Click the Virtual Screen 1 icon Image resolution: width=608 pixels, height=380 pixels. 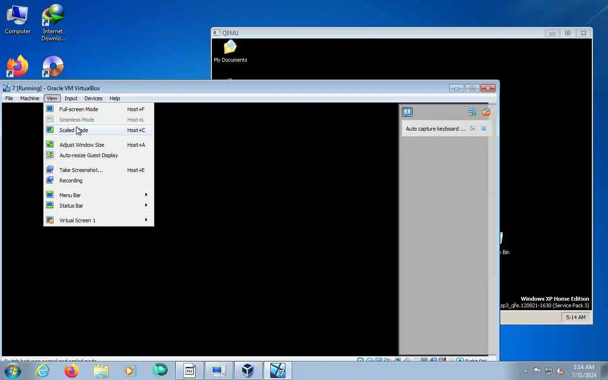pyautogui.click(x=49, y=220)
